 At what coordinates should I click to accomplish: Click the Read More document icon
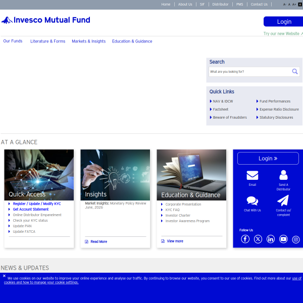[86, 241]
